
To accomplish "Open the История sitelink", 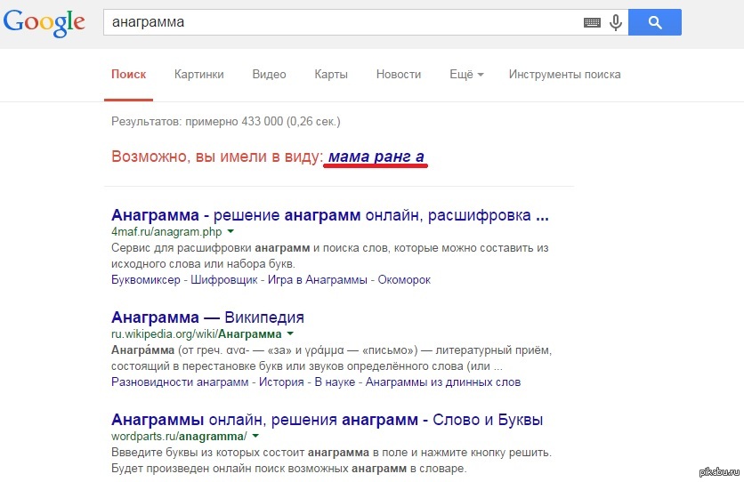I will click(x=281, y=382).
